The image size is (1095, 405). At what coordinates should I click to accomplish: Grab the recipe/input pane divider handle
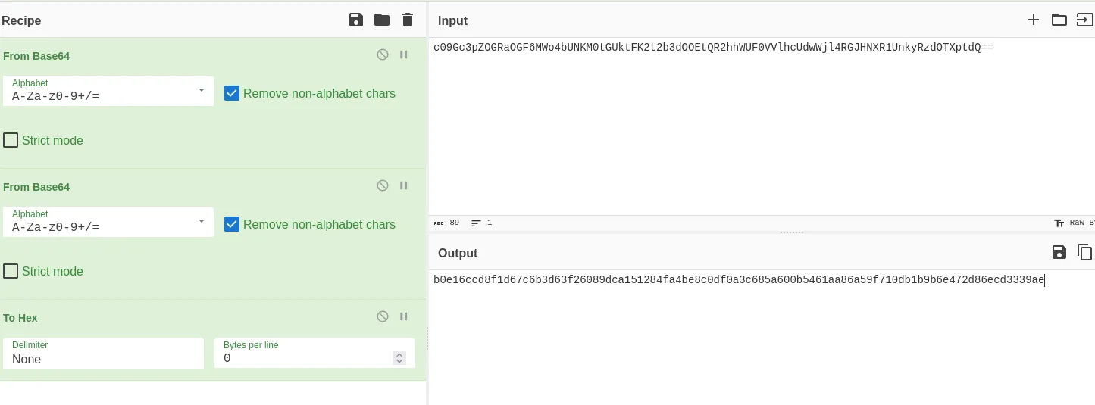427,338
